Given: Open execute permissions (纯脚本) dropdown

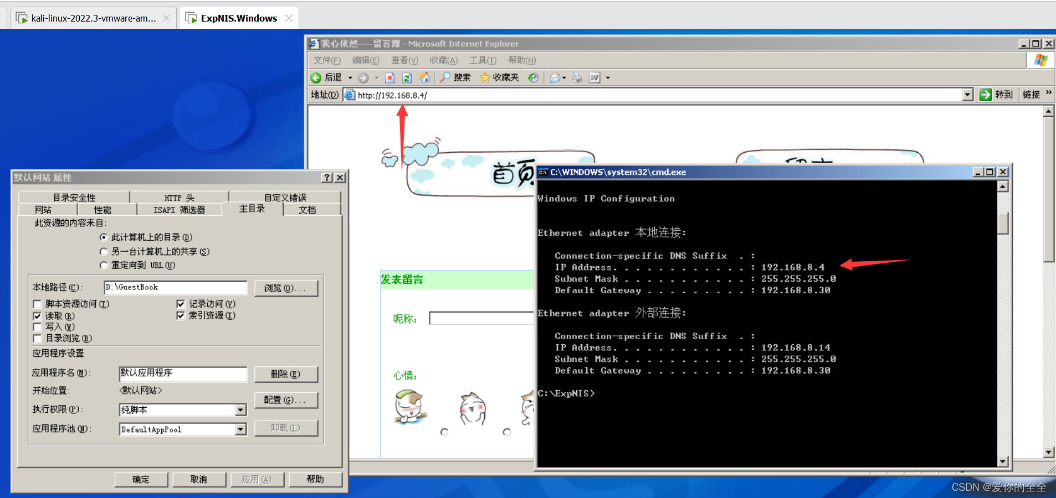Looking at the screenshot, I should click(240, 410).
